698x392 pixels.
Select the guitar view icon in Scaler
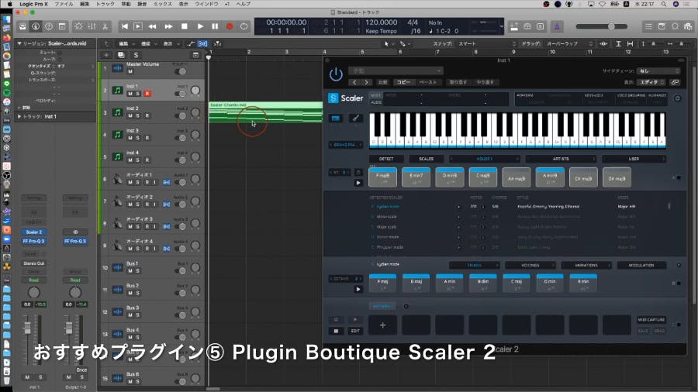pyautogui.click(x=355, y=119)
